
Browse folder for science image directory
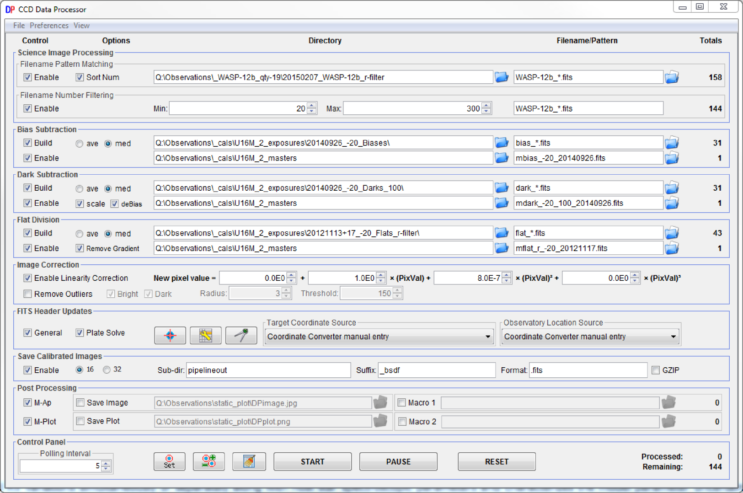pyautogui.click(x=502, y=77)
